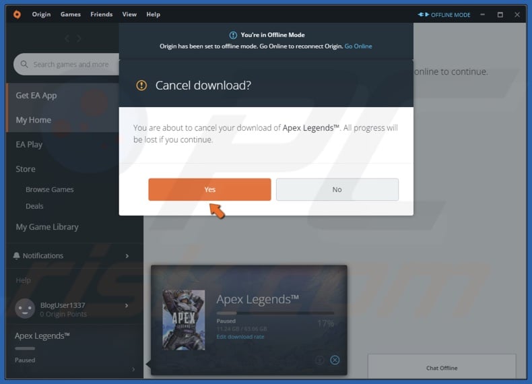Click Edit download rate link
Image resolution: width=532 pixels, height=384 pixels.
pyautogui.click(x=240, y=337)
